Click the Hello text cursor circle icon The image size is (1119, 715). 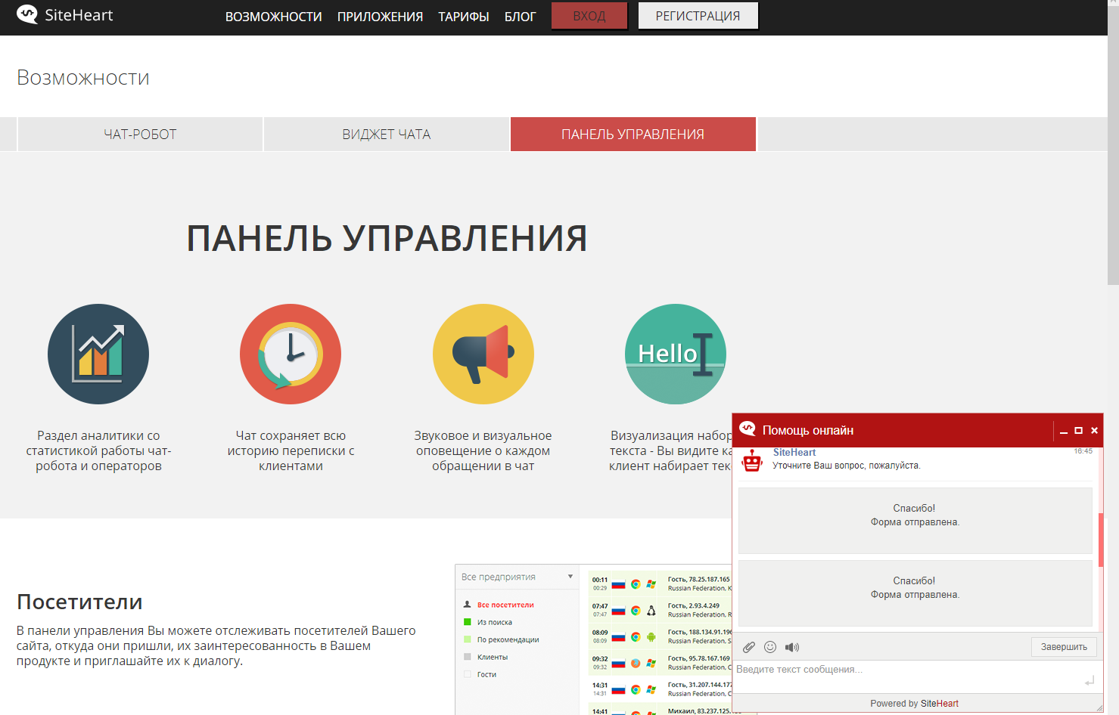tap(675, 354)
